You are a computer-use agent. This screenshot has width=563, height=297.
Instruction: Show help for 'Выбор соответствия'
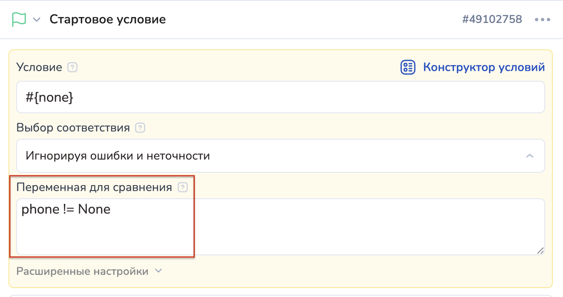140,128
